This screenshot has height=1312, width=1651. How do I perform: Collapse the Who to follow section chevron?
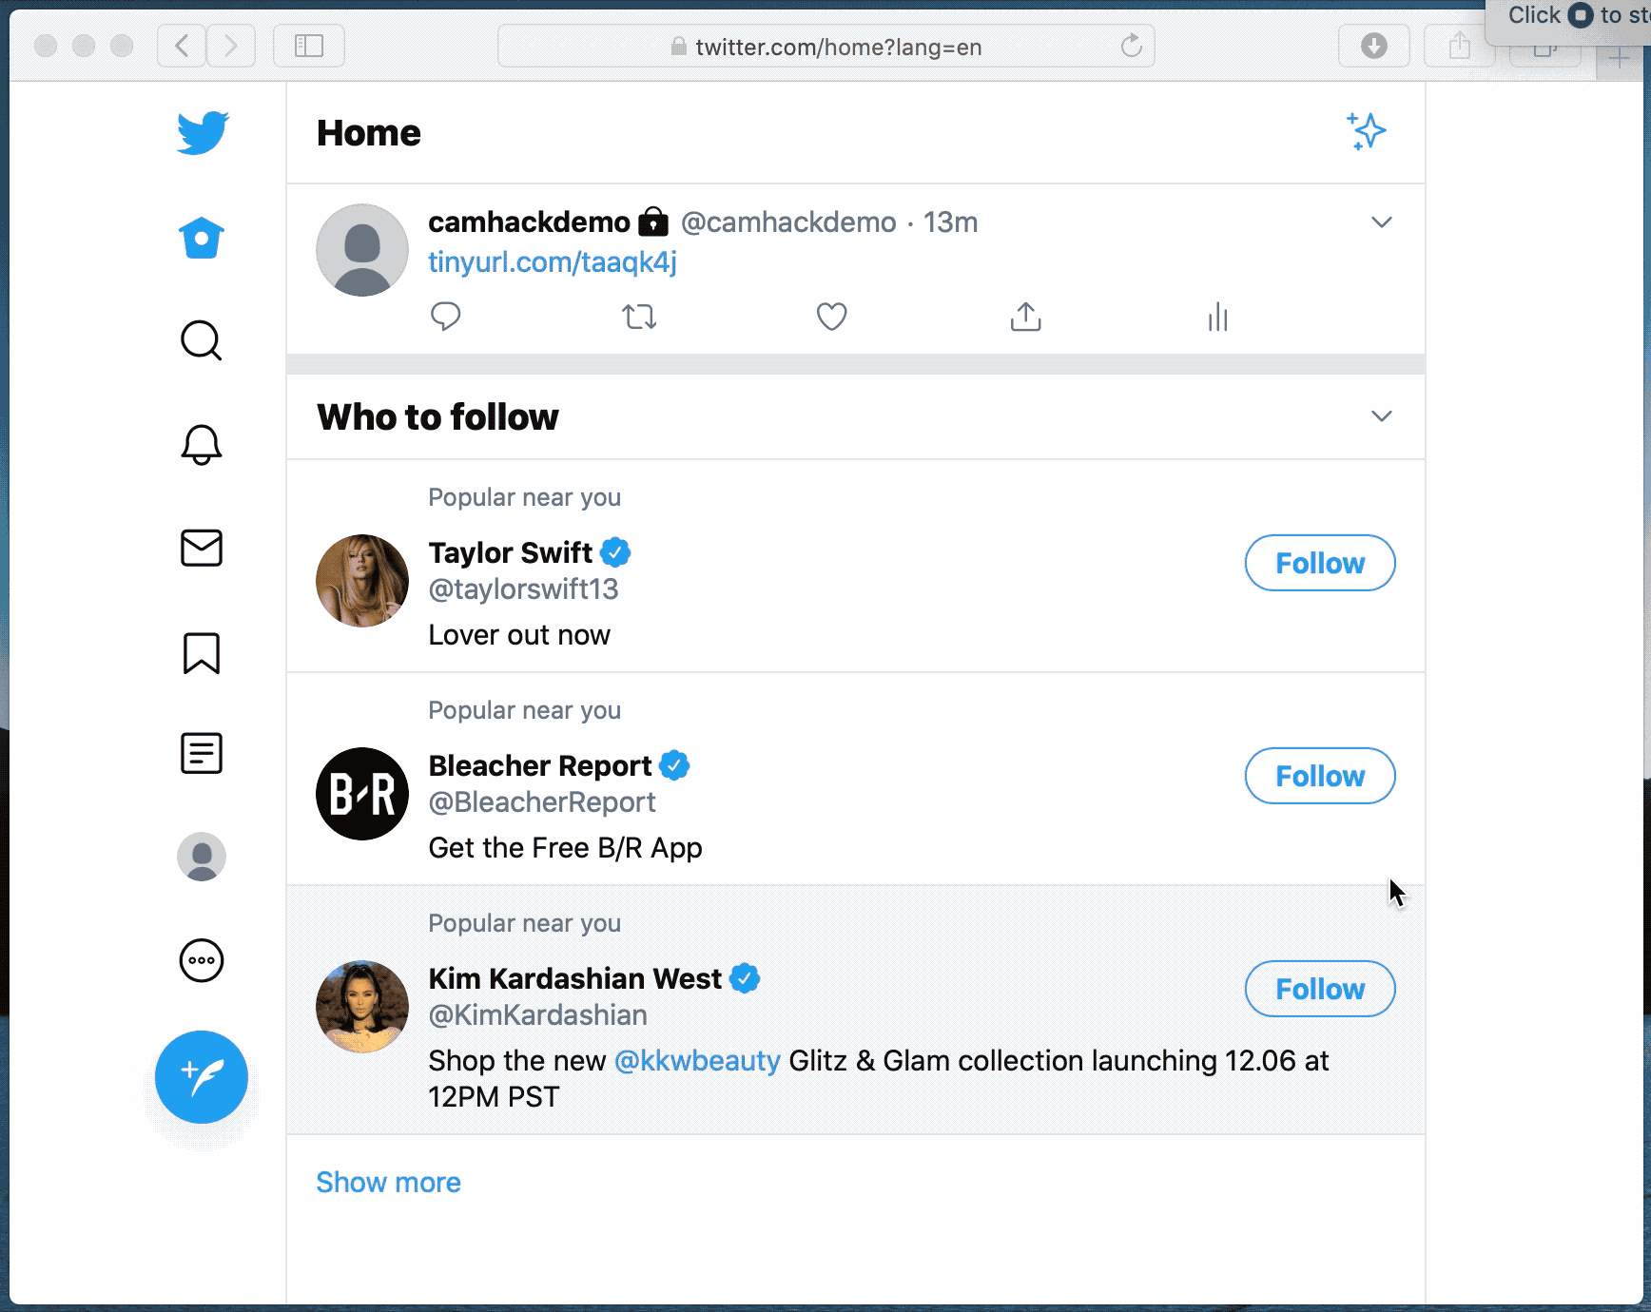pyautogui.click(x=1382, y=415)
